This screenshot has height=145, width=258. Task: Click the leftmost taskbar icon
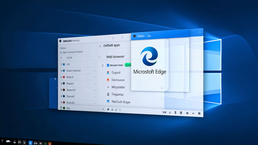point(2,141)
